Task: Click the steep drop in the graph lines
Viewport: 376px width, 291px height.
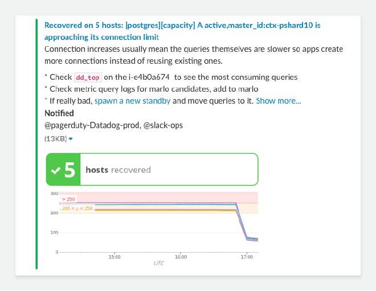Action: (241, 222)
